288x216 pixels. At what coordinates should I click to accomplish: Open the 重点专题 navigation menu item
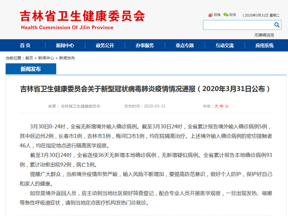(185, 46)
